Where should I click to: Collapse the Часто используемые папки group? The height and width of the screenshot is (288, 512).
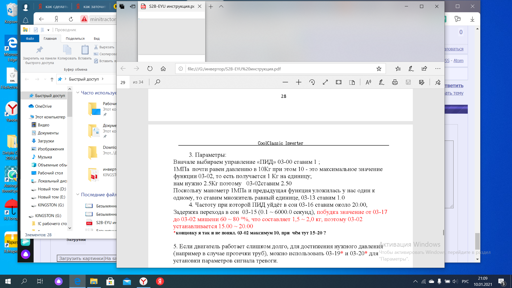tap(78, 93)
